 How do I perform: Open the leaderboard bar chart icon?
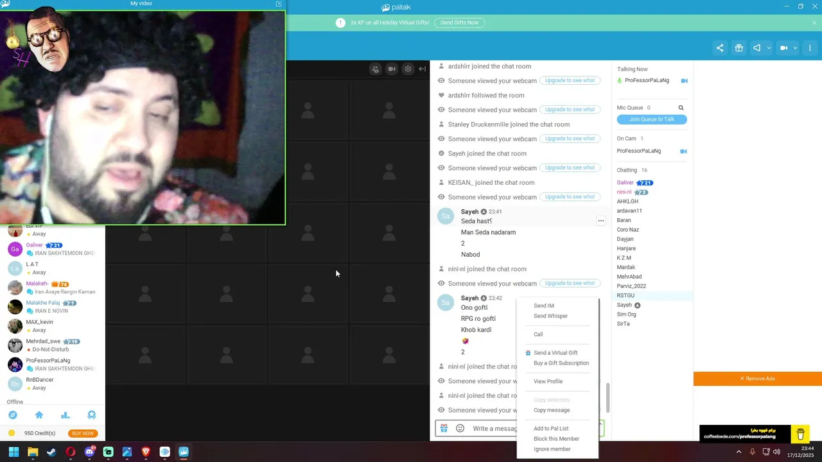[65, 415]
